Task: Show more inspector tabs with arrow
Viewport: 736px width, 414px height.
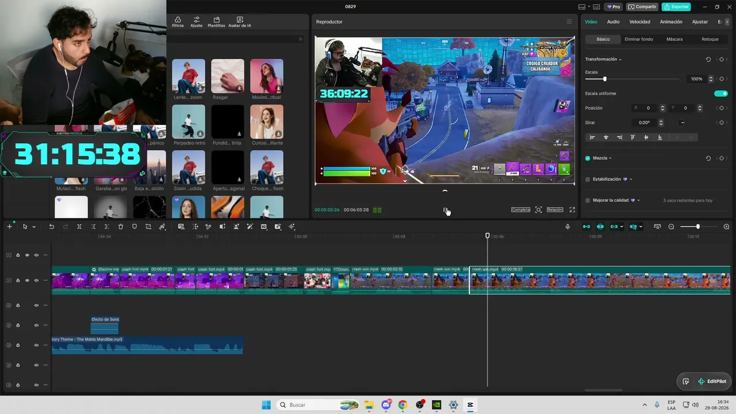Action: (727, 22)
